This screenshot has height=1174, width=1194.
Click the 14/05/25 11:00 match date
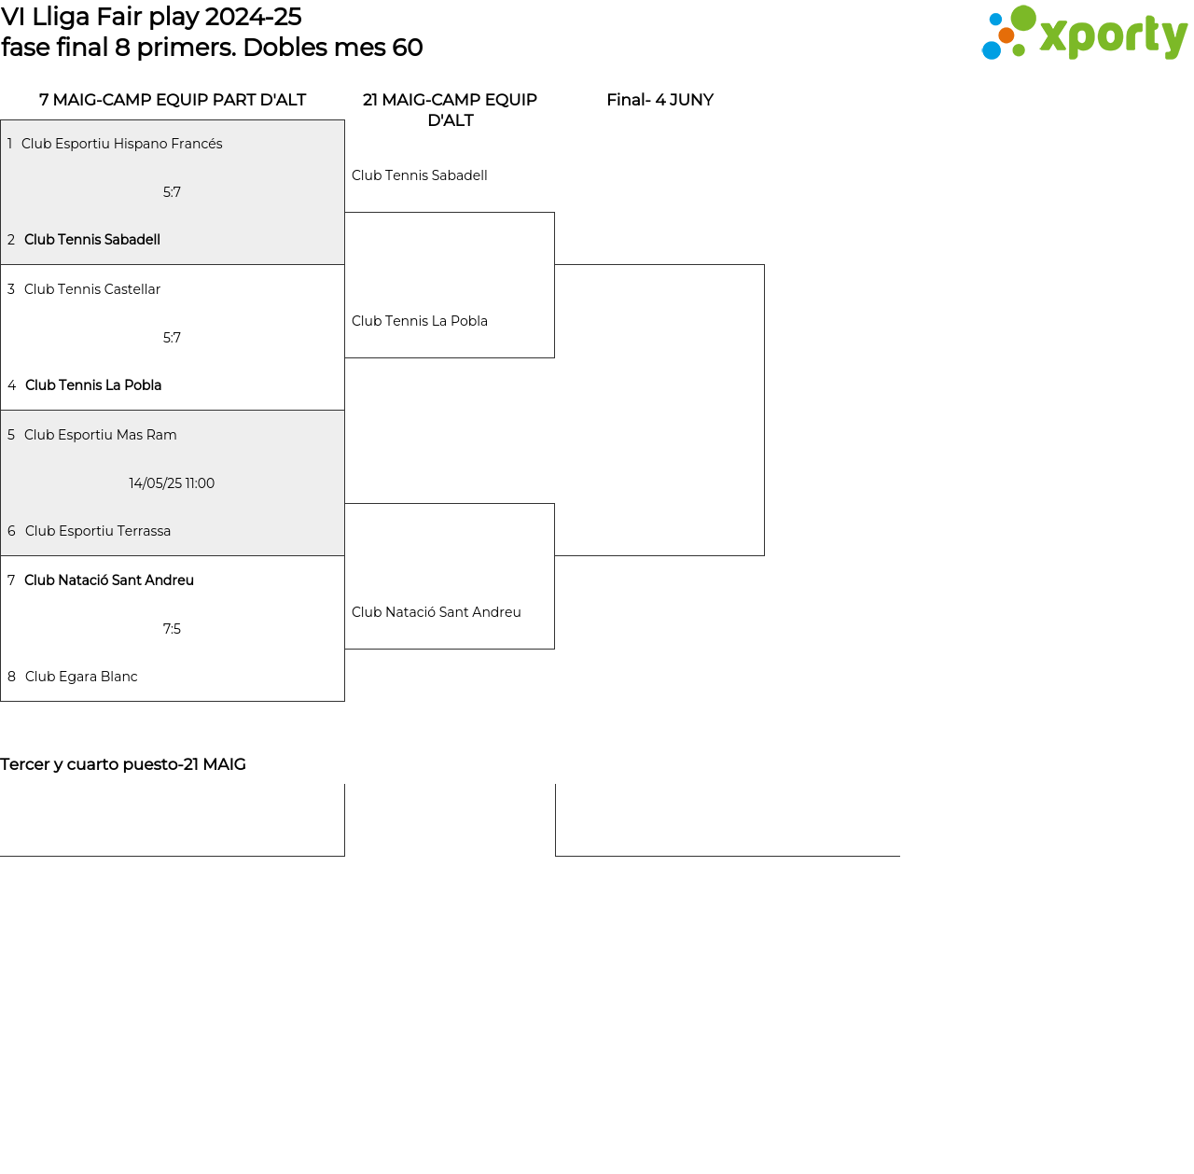[x=172, y=483]
